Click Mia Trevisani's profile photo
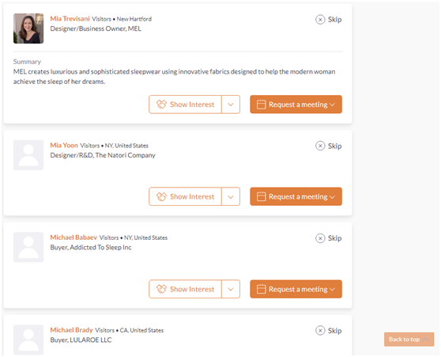This screenshot has width=441, height=357. pos(28,28)
